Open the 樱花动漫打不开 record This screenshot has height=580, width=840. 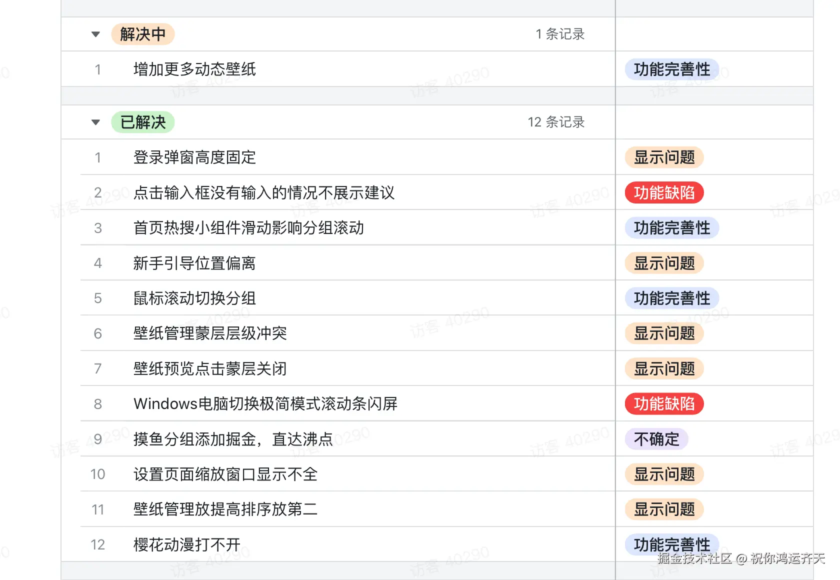coord(186,544)
